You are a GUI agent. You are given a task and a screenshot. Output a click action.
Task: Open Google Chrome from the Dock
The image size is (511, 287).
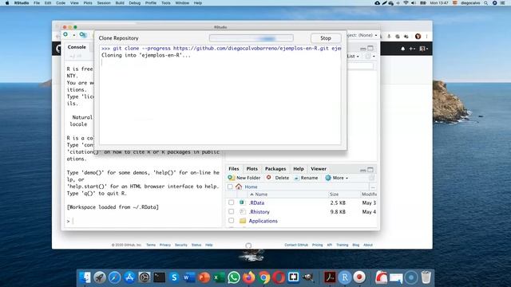pos(264,277)
